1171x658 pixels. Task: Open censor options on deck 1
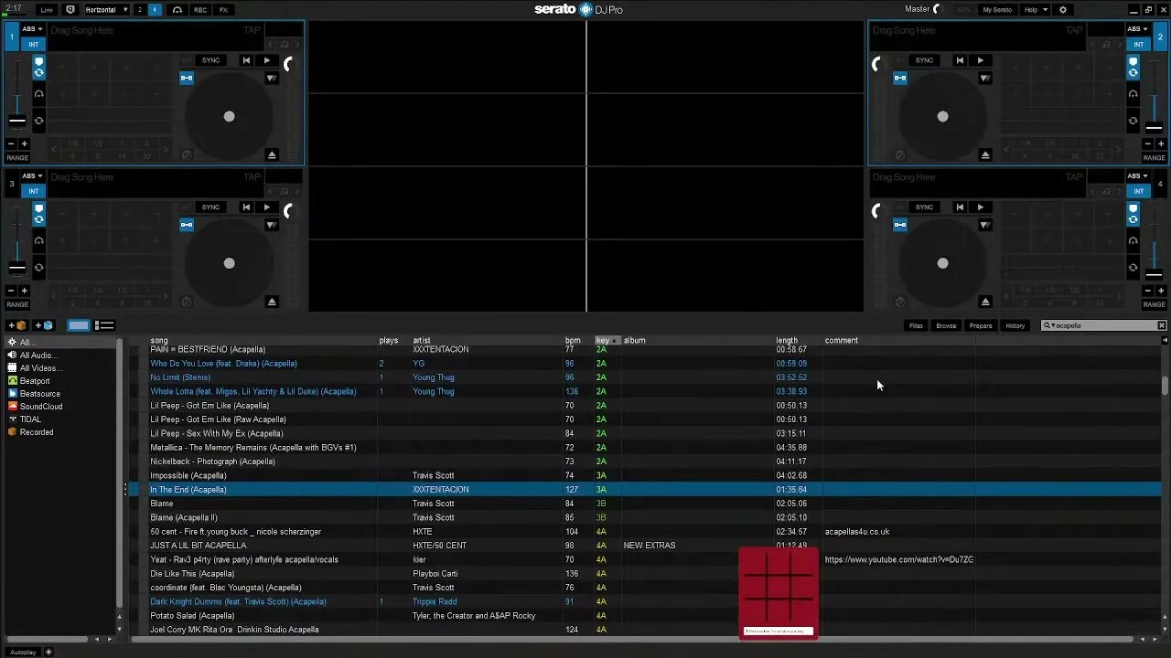tap(272, 79)
